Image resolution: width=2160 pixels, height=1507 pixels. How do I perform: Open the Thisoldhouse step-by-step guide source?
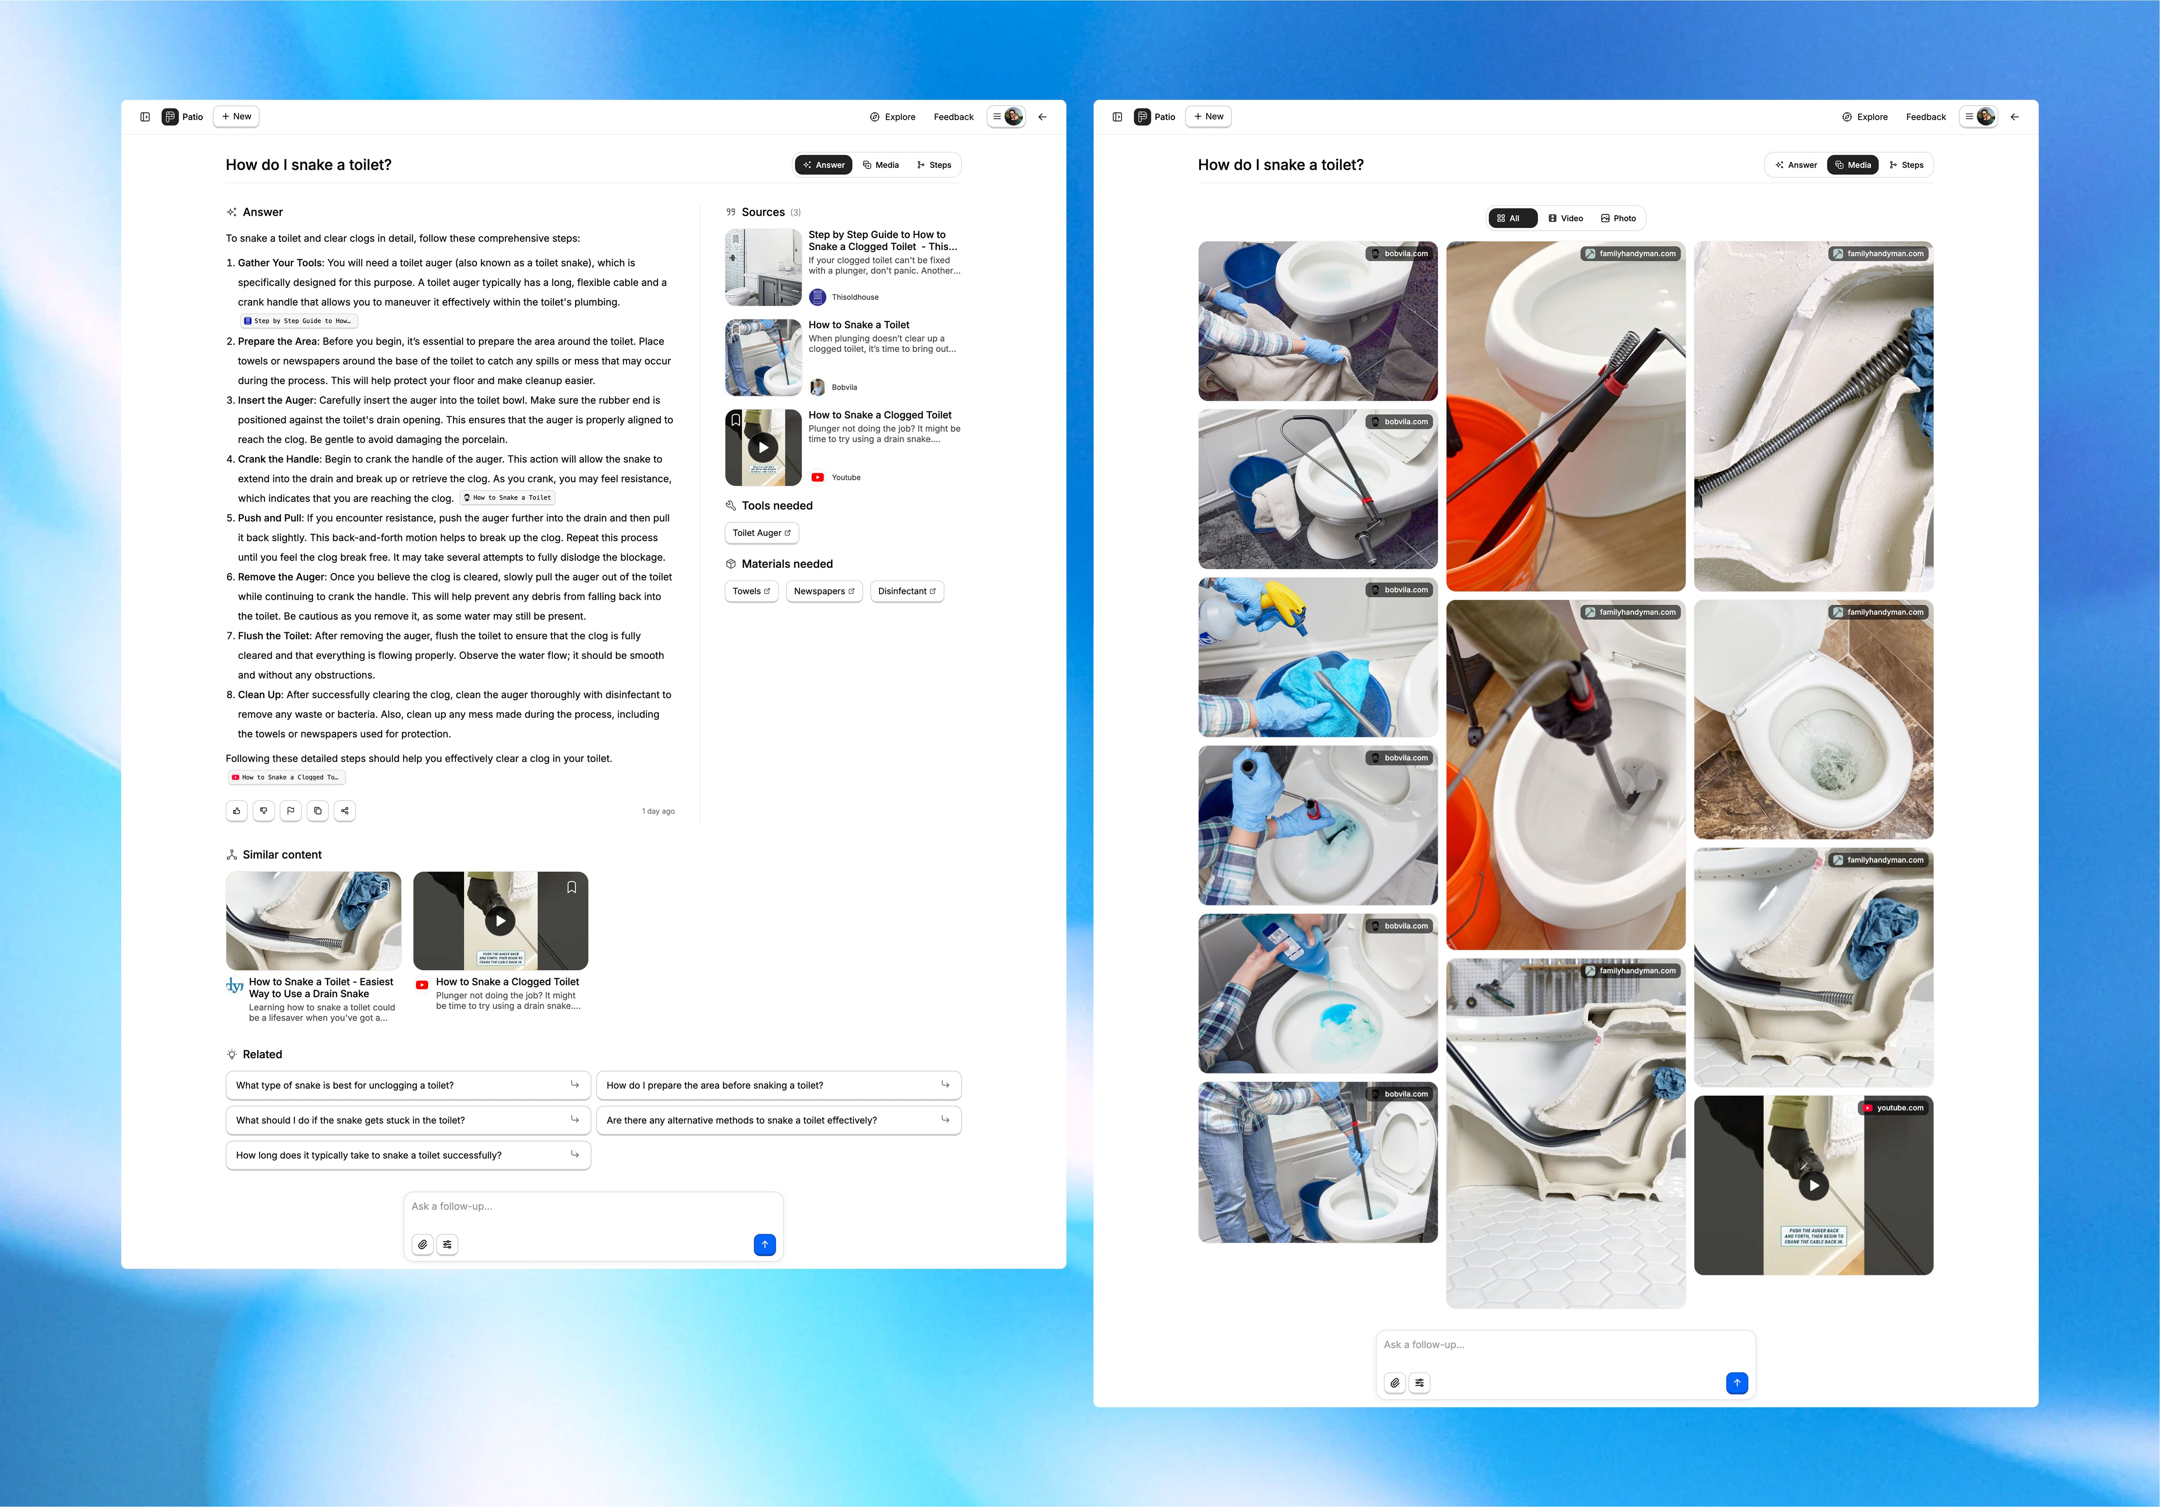(882, 241)
